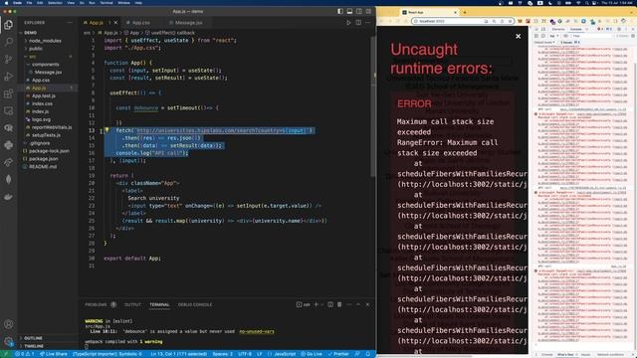Open Message.jsx in explorer
Screen dimensions: 637x358
[x=48, y=73]
